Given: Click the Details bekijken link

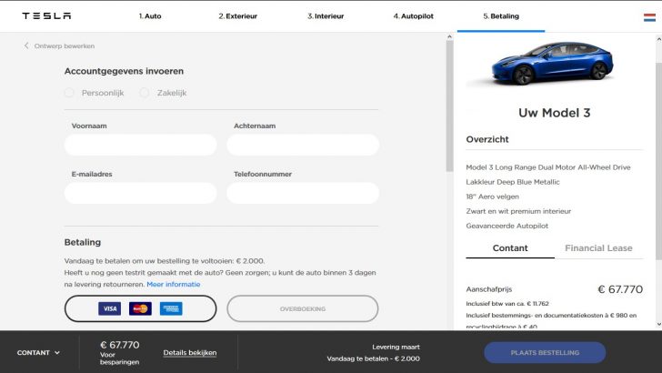Looking at the screenshot, I should tap(190, 353).
